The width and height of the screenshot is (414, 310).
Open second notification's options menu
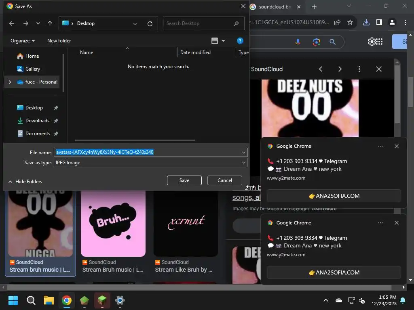pyautogui.click(x=380, y=223)
